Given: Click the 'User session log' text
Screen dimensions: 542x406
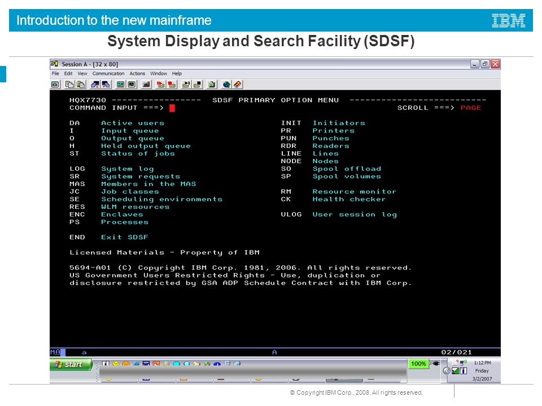Looking at the screenshot, I should point(355,214).
